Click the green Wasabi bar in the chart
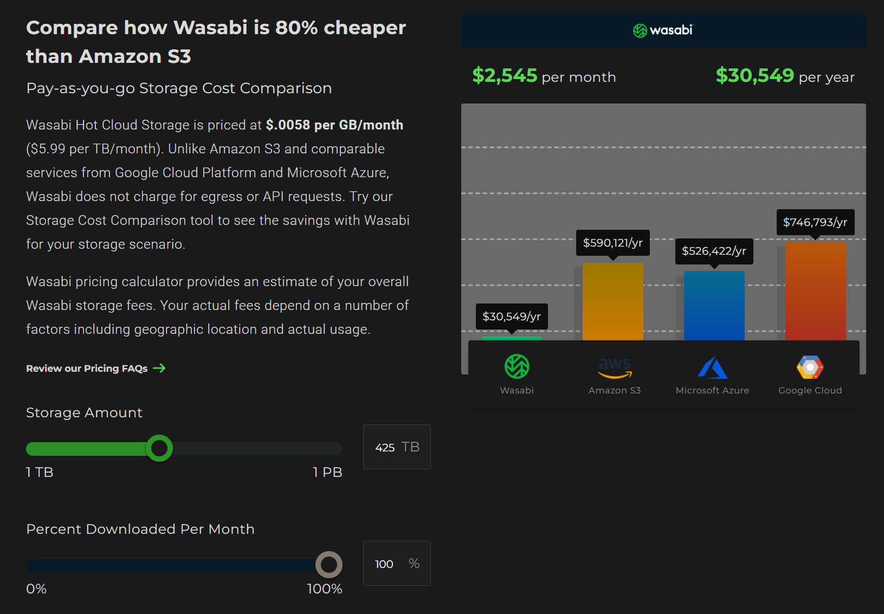Screen dimensions: 884x614 [512, 339]
